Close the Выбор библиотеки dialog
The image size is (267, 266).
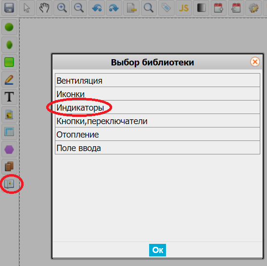pos(255,62)
